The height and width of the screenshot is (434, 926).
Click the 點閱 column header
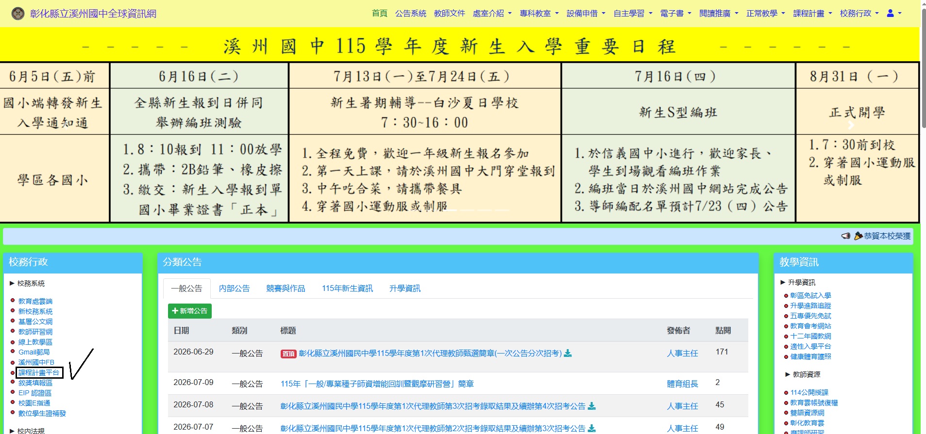pyautogui.click(x=723, y=331)
